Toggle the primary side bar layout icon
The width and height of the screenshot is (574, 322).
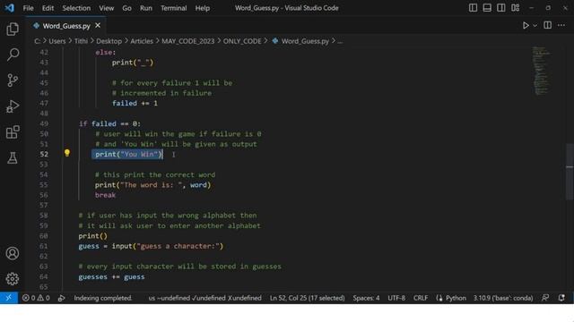[473, 8]
